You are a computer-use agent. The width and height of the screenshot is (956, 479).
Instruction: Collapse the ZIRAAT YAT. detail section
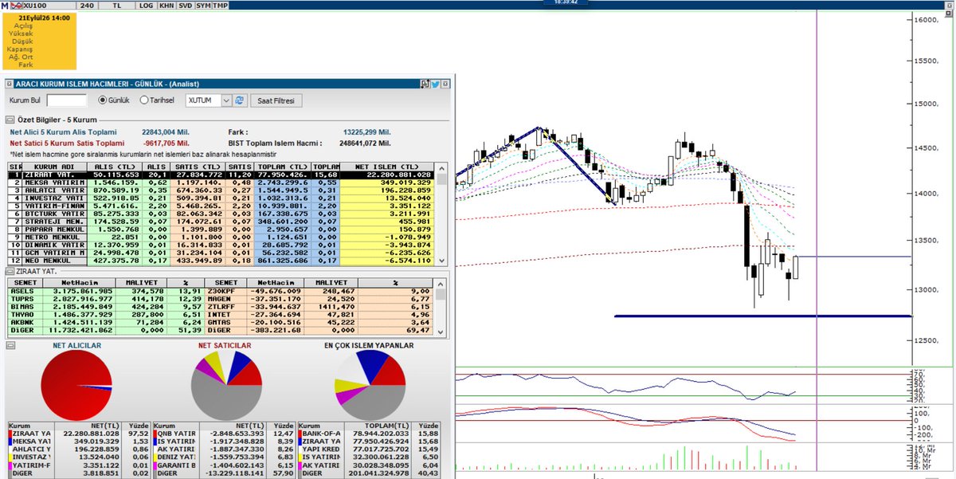(10, 273)
